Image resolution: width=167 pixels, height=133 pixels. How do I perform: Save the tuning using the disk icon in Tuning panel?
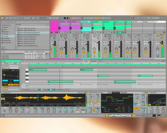[46, 54]
